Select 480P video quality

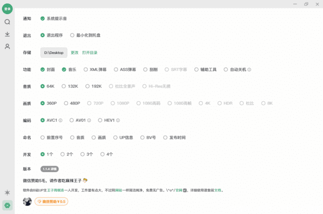point(65,103)
